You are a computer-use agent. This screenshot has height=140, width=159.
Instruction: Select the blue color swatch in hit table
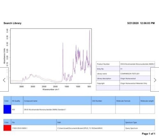click(x=7, y=109)
